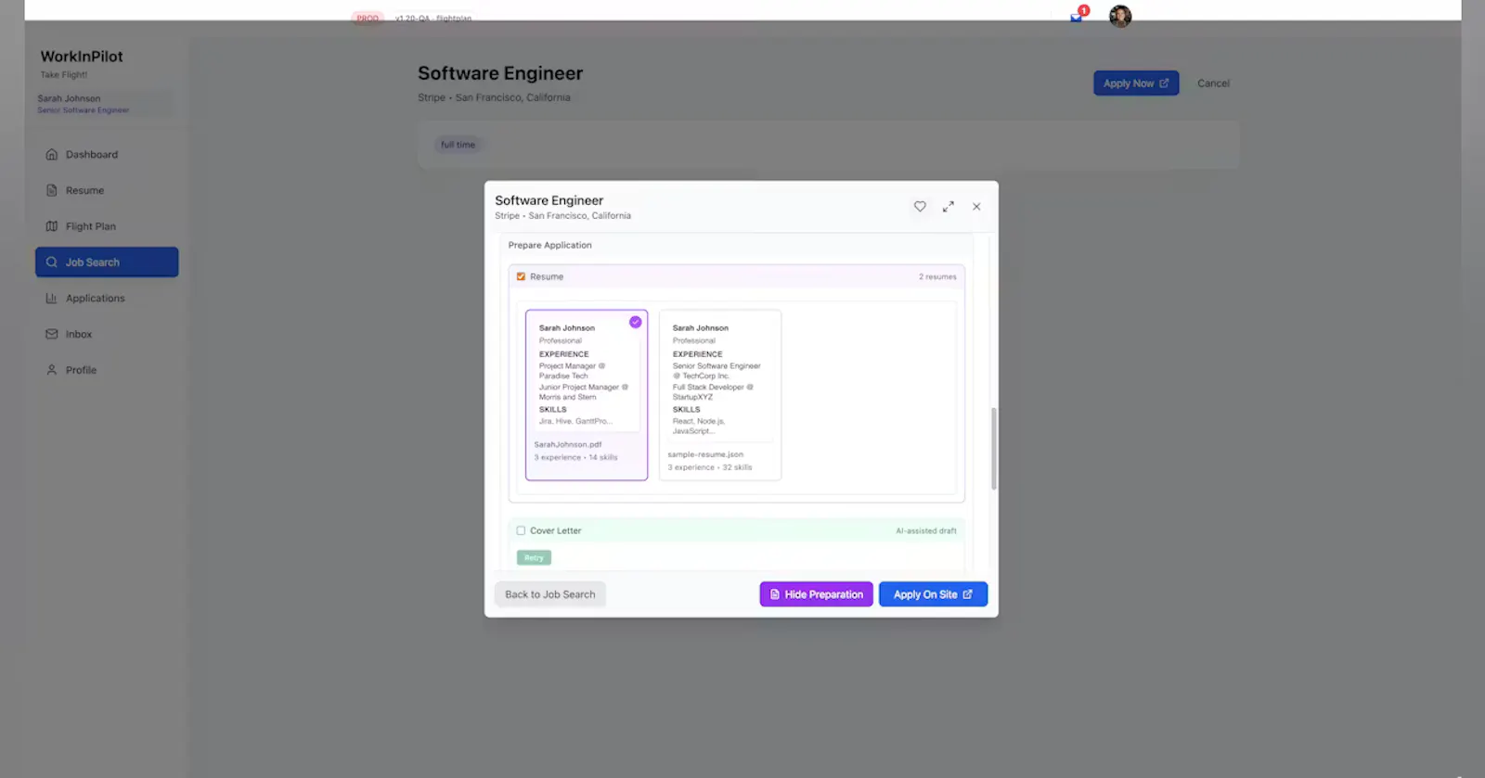
Task: Click the Retry button
Action: coord(534,557)
